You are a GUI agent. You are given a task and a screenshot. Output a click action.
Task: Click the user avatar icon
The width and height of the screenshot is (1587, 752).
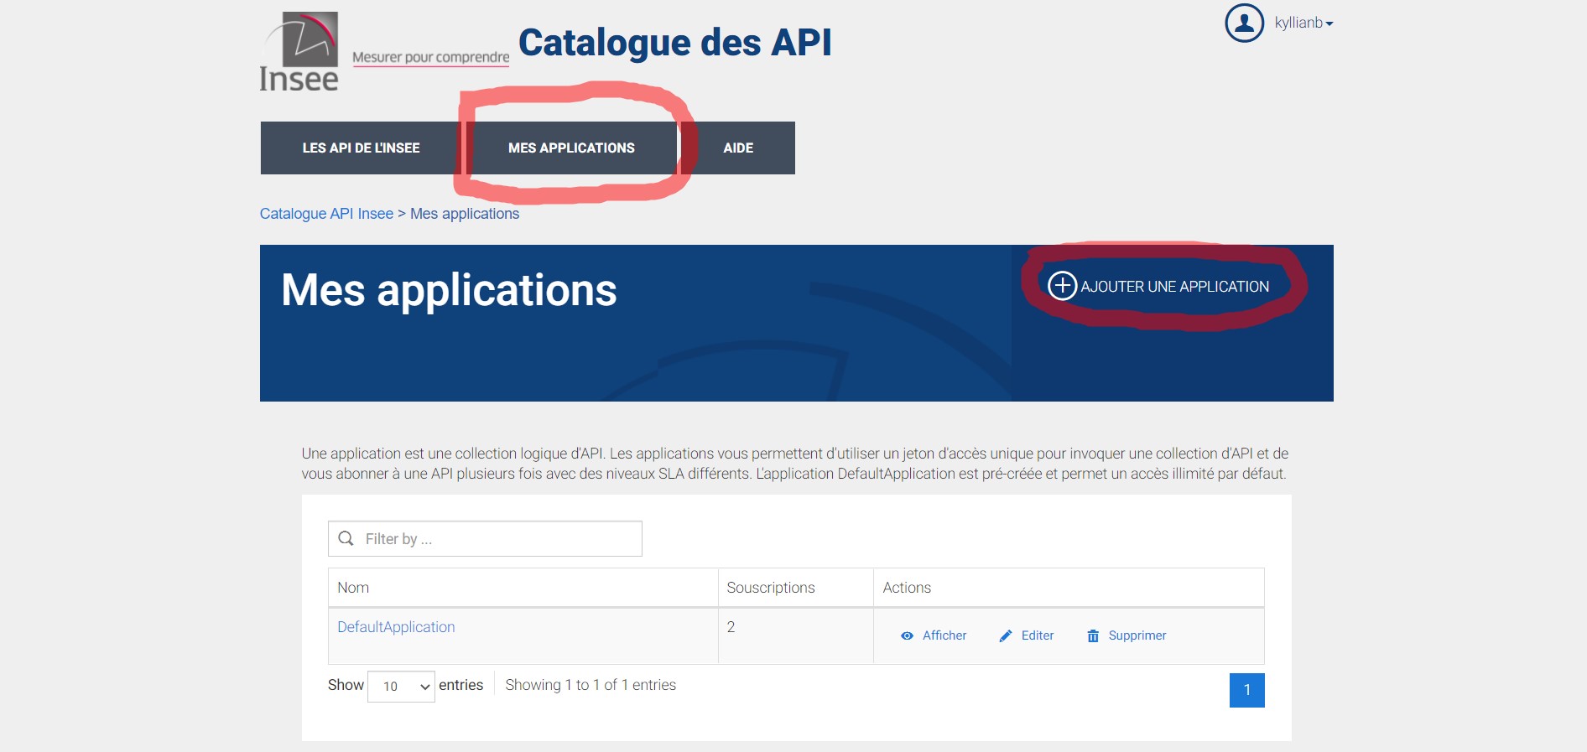coord(1244,23)
